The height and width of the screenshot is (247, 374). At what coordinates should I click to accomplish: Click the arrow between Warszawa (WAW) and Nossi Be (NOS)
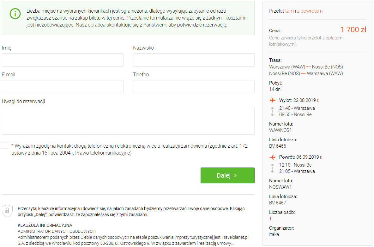(309, 67)
